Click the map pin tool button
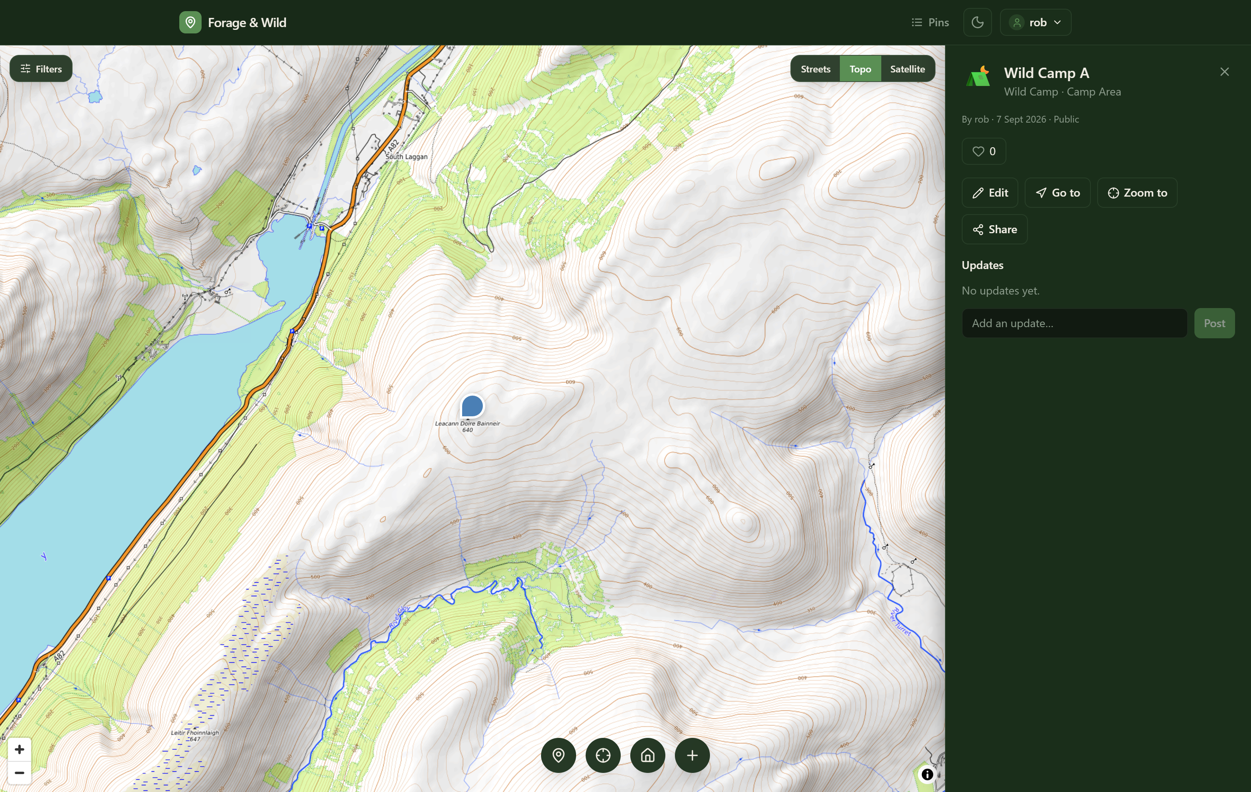1251x792 pixels. click(558, 755)
